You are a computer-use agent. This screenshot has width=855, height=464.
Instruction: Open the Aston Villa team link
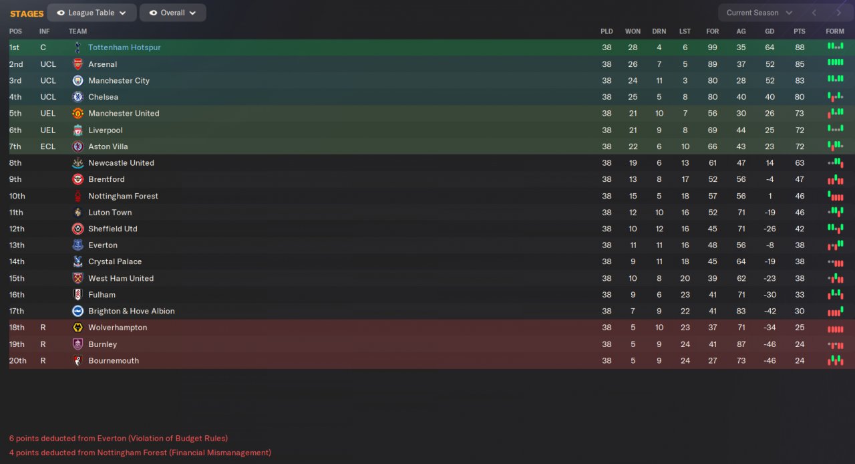pos(108,146)
